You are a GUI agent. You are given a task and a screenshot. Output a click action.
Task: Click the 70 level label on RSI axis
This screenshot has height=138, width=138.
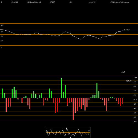[2, 32]
